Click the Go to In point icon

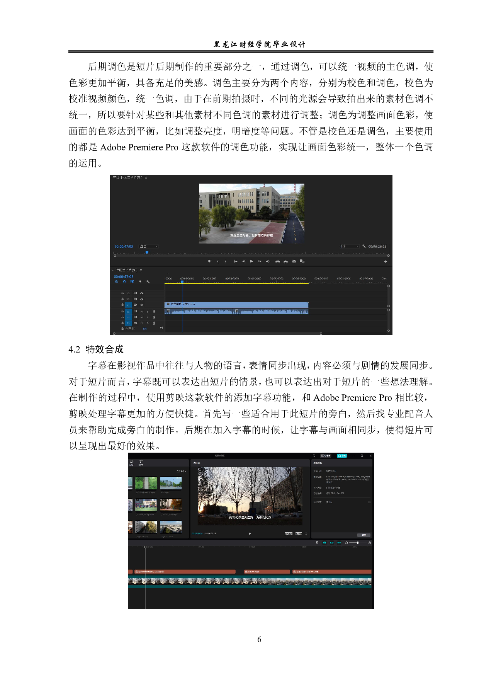(x=235, y=261)
